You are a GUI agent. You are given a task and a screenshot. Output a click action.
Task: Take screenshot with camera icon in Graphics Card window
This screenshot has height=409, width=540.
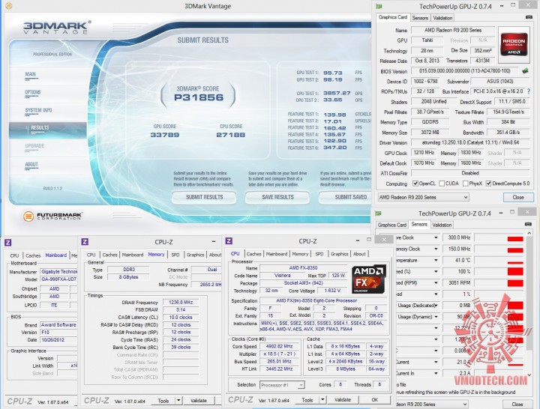(529, 17)
